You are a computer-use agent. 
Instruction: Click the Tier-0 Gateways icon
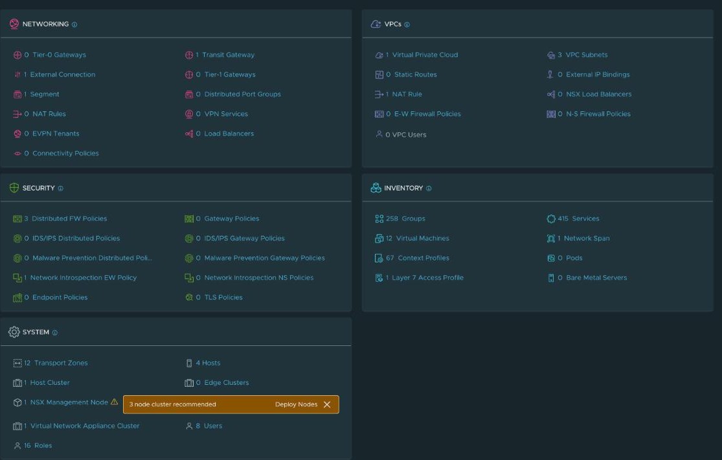coord(17,55)
